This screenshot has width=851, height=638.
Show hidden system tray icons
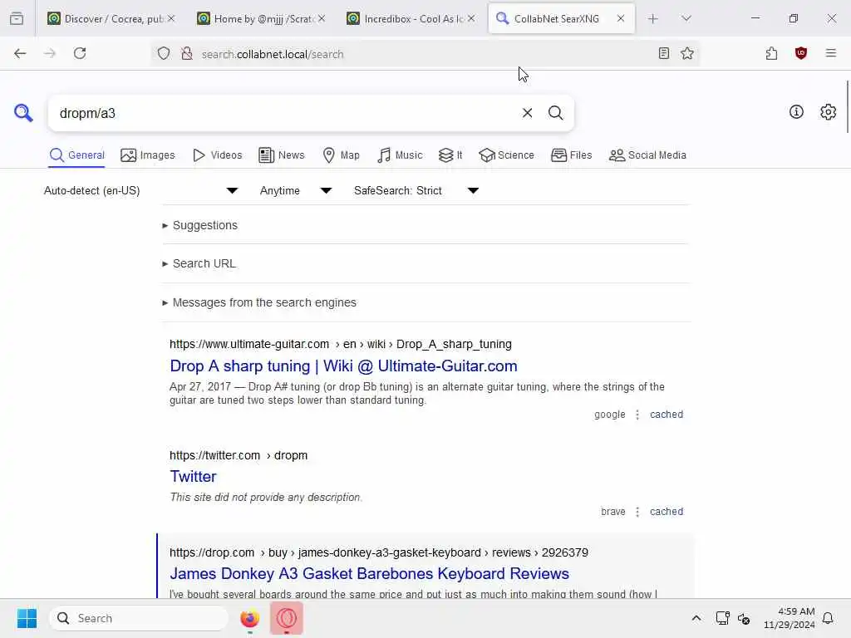696,618
